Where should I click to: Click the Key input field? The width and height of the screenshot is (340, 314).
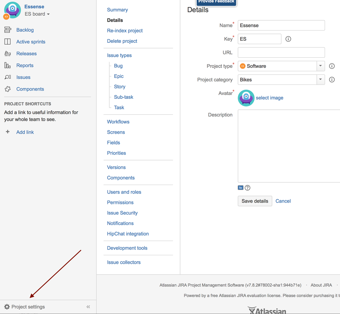point(260,39)
